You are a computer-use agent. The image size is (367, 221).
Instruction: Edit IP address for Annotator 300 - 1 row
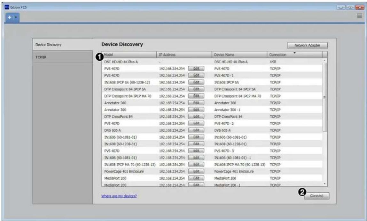click(196, 110)
